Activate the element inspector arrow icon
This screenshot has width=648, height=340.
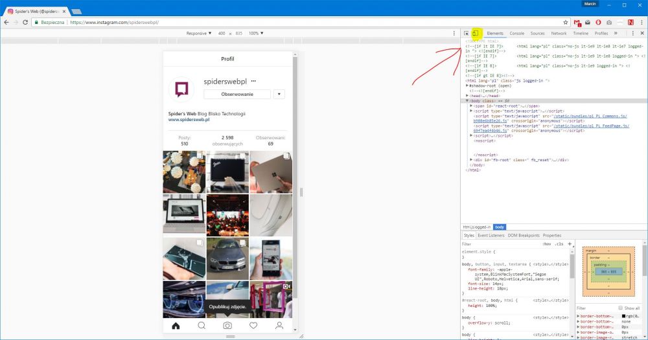point(466,33)
